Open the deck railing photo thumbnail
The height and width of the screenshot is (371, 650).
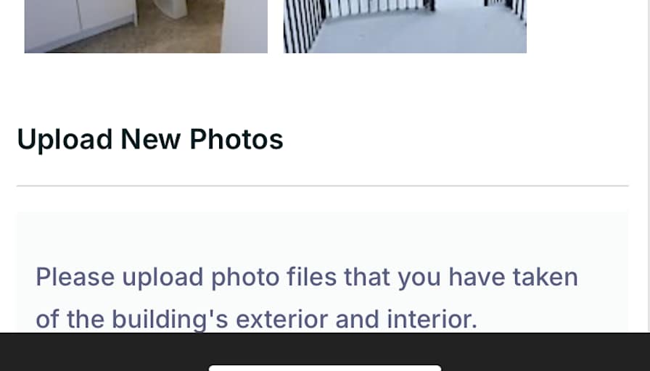[x=405, y=27]
